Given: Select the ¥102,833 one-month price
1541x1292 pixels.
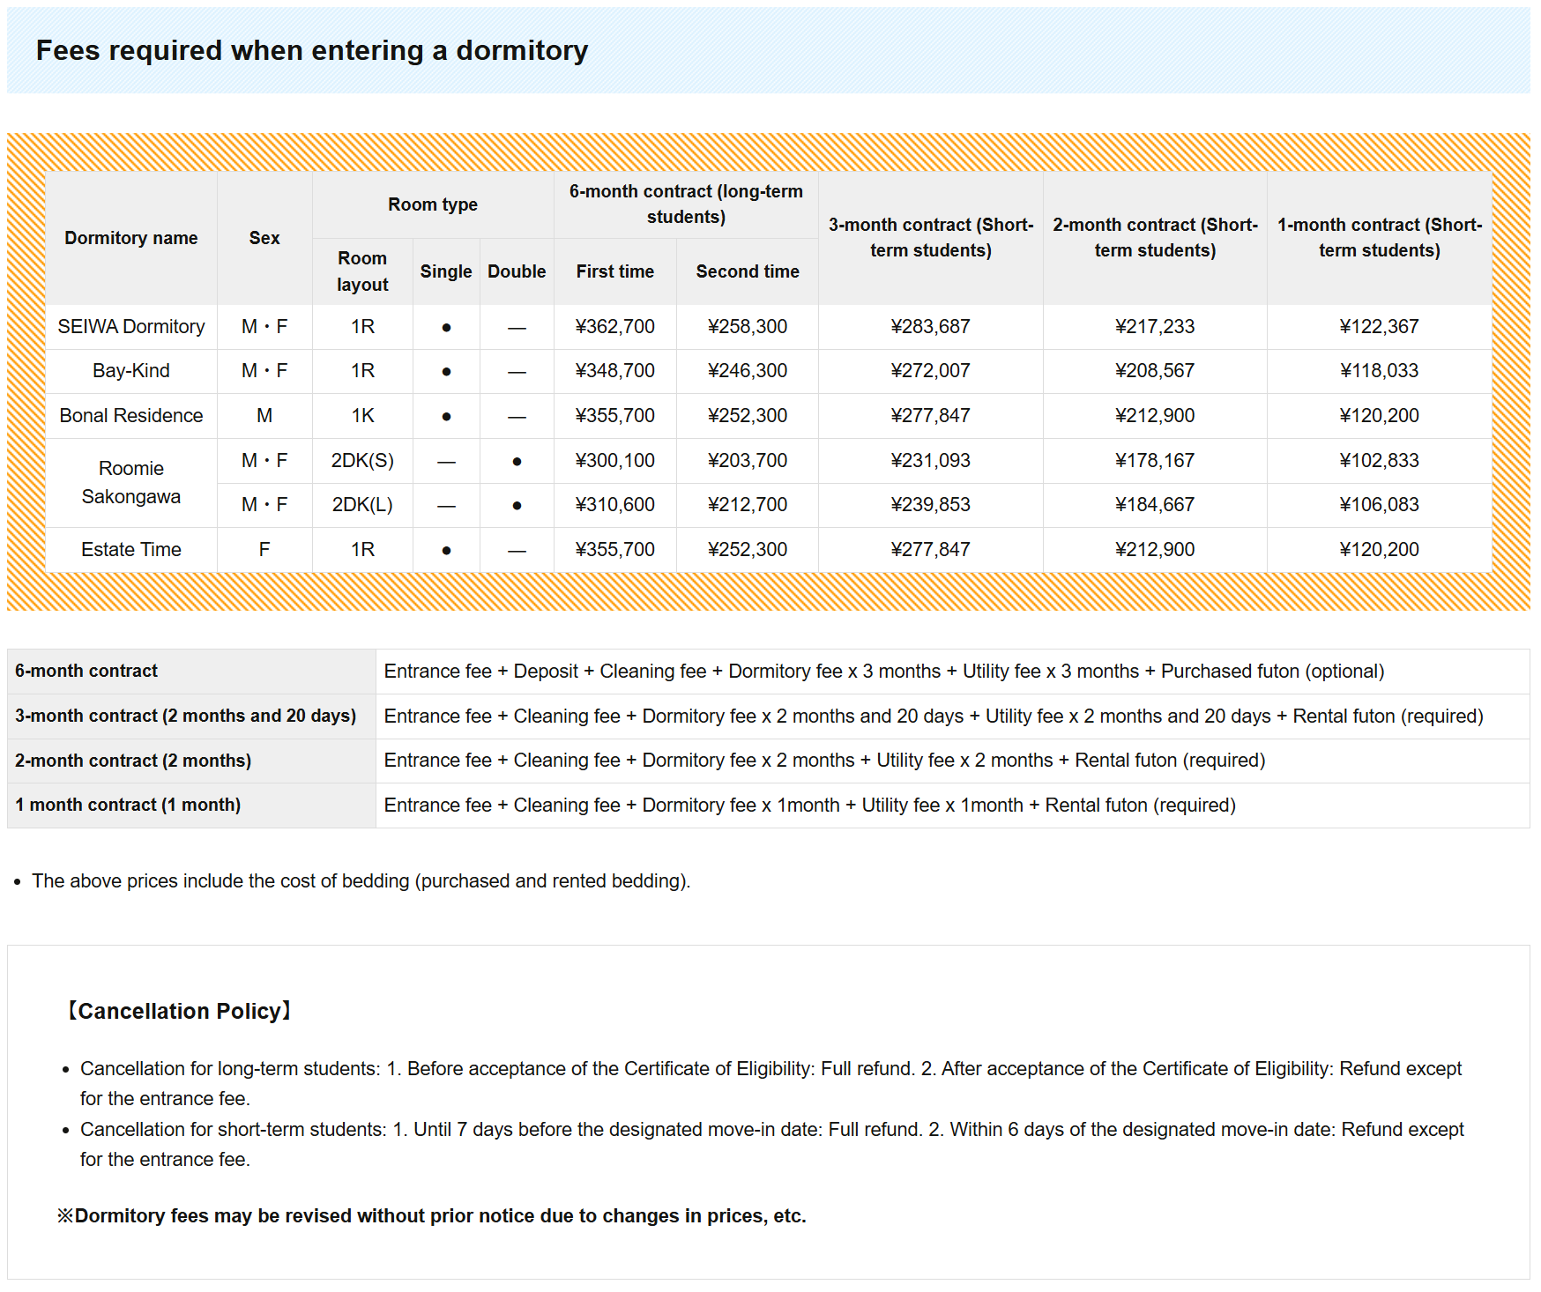Looking at the screenshot, I should [1379, 461].
